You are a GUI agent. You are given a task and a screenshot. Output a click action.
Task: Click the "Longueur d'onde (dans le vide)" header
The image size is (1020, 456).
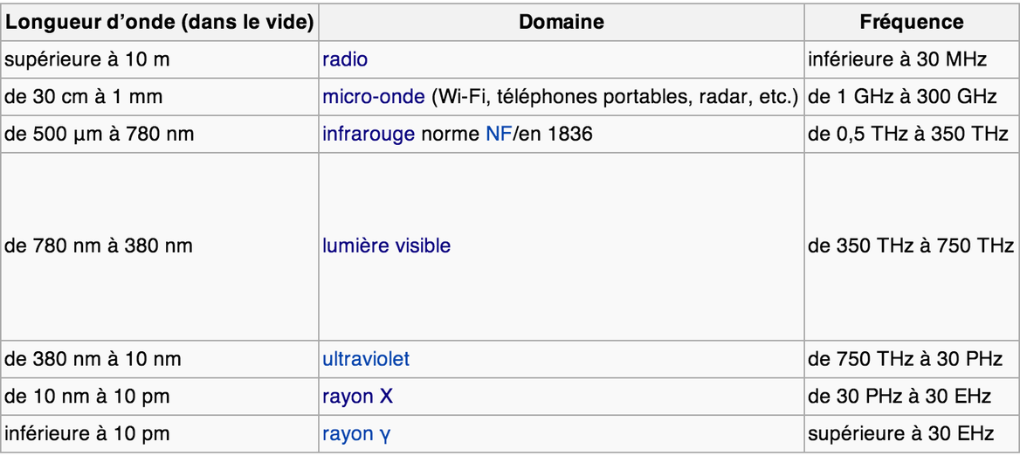point(160,22)
